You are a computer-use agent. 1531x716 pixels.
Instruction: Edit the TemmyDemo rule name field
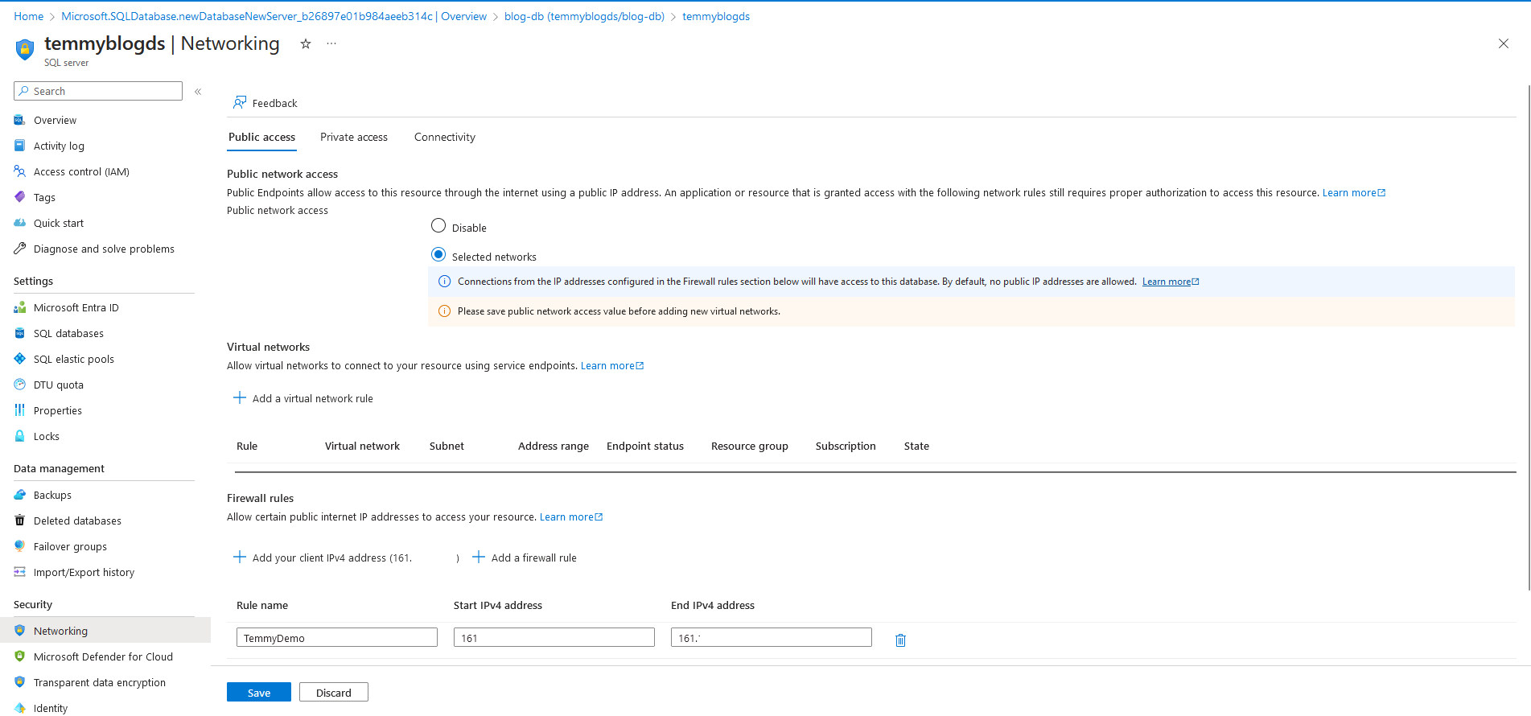click(337, 637)
